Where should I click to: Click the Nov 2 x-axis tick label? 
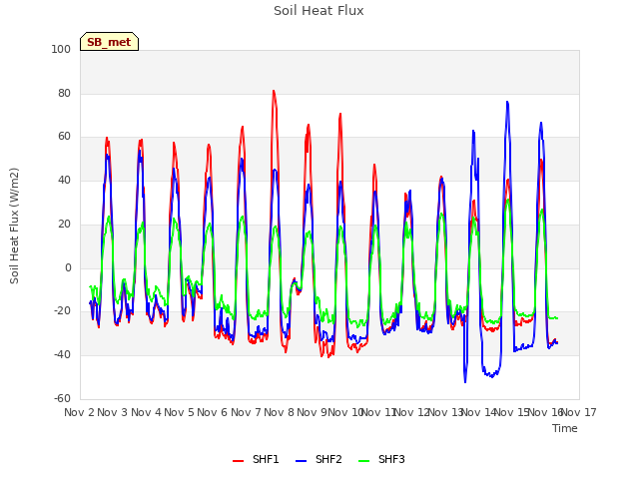pyautogui.click(x=79, y=412)
